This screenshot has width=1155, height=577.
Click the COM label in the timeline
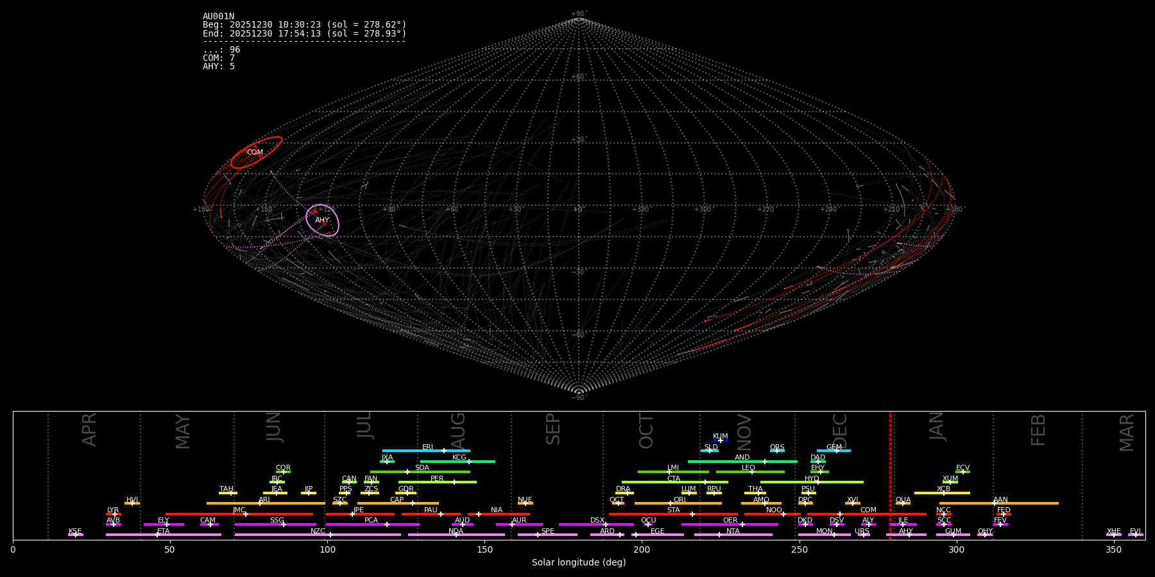pos(868,510)
